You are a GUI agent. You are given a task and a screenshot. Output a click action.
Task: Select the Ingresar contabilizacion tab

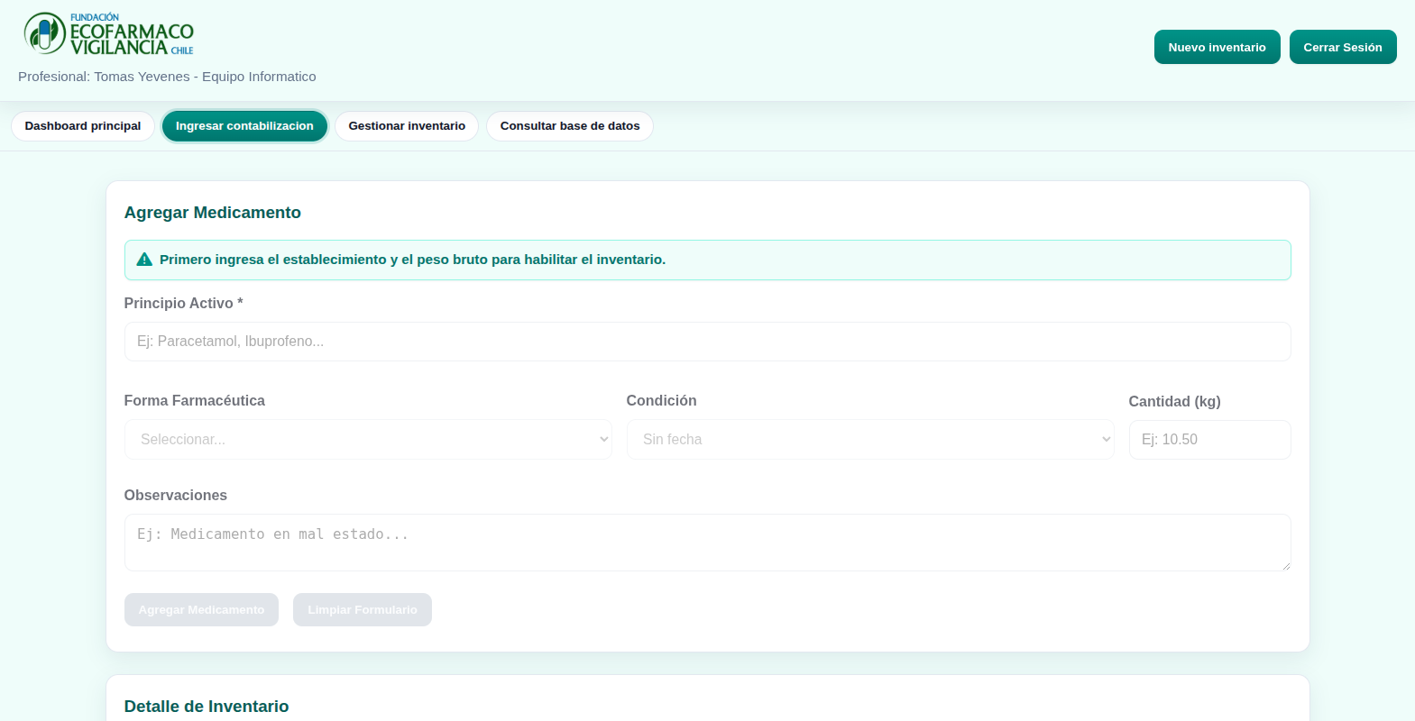[244, 126]
